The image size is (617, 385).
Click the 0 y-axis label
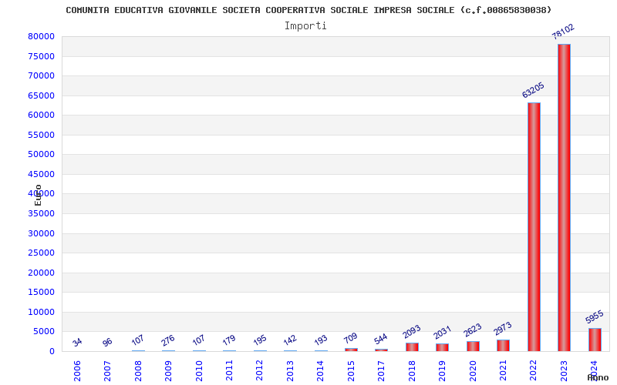52,351
